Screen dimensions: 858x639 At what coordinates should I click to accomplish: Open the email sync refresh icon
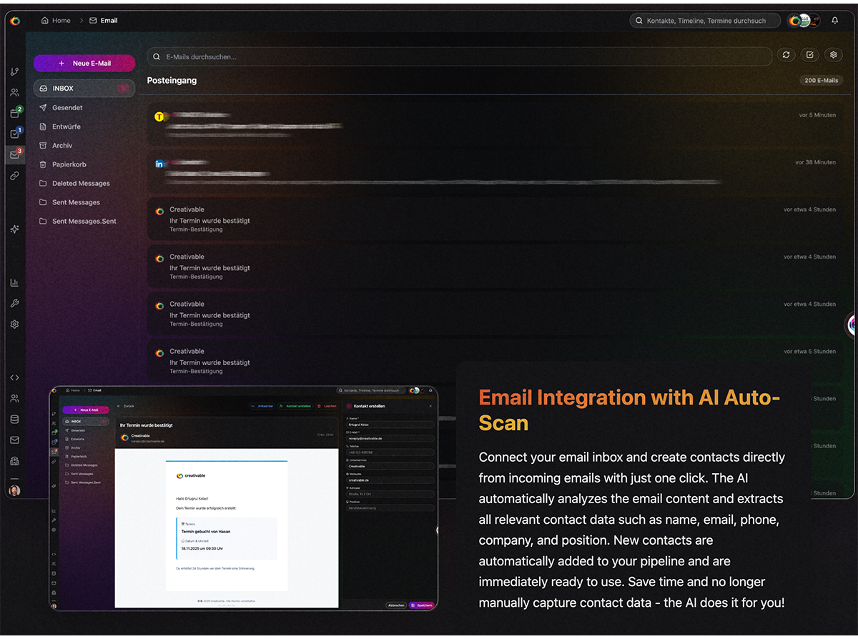coord(786,54)
